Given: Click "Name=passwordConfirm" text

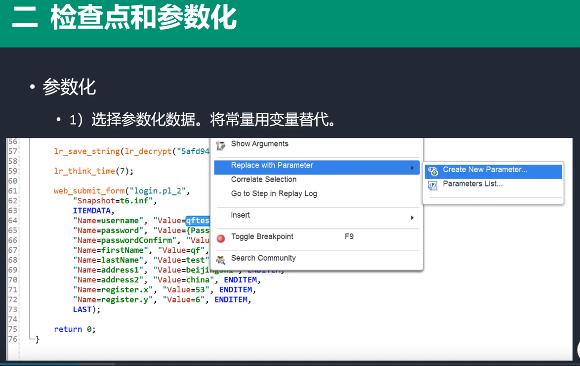Looking at the screenshot, I should (124, 240).
